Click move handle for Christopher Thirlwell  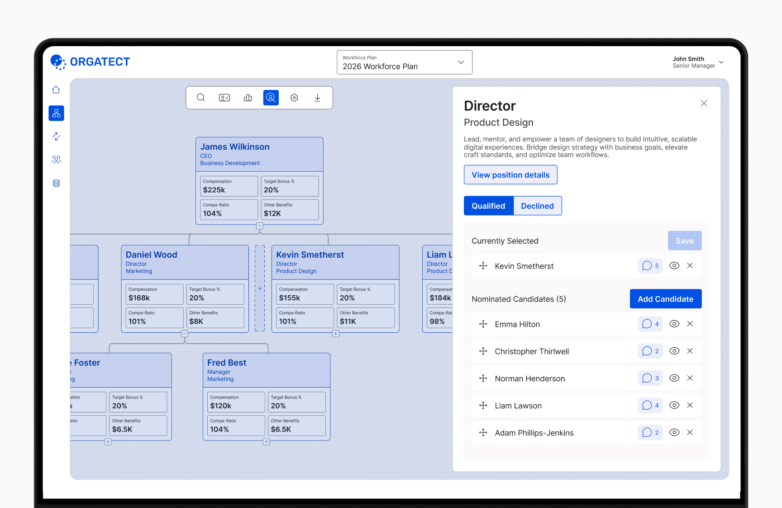click(x=483, y=351)
